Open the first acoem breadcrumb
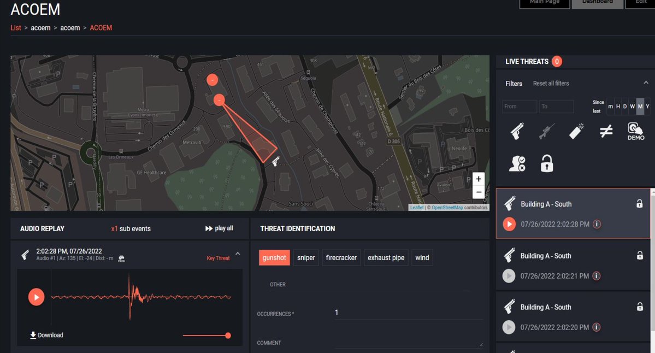The height and width of the screenshot is (353, 655). click(x=40, y=27)
